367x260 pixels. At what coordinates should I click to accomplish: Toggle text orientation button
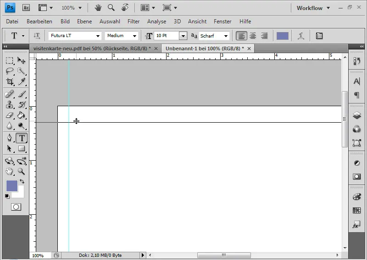(37, 36)
